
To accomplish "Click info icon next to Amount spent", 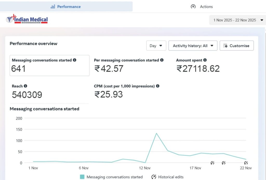I will click(205, 60).
